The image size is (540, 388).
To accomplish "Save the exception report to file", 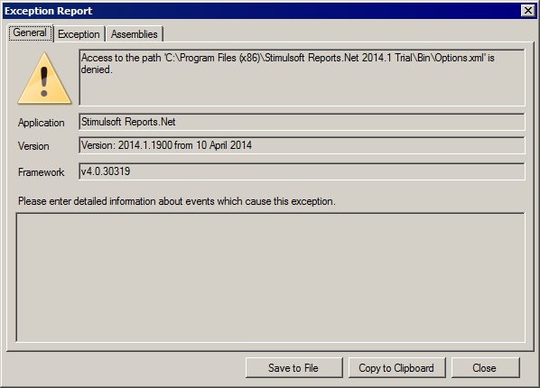I will point(294,367).
